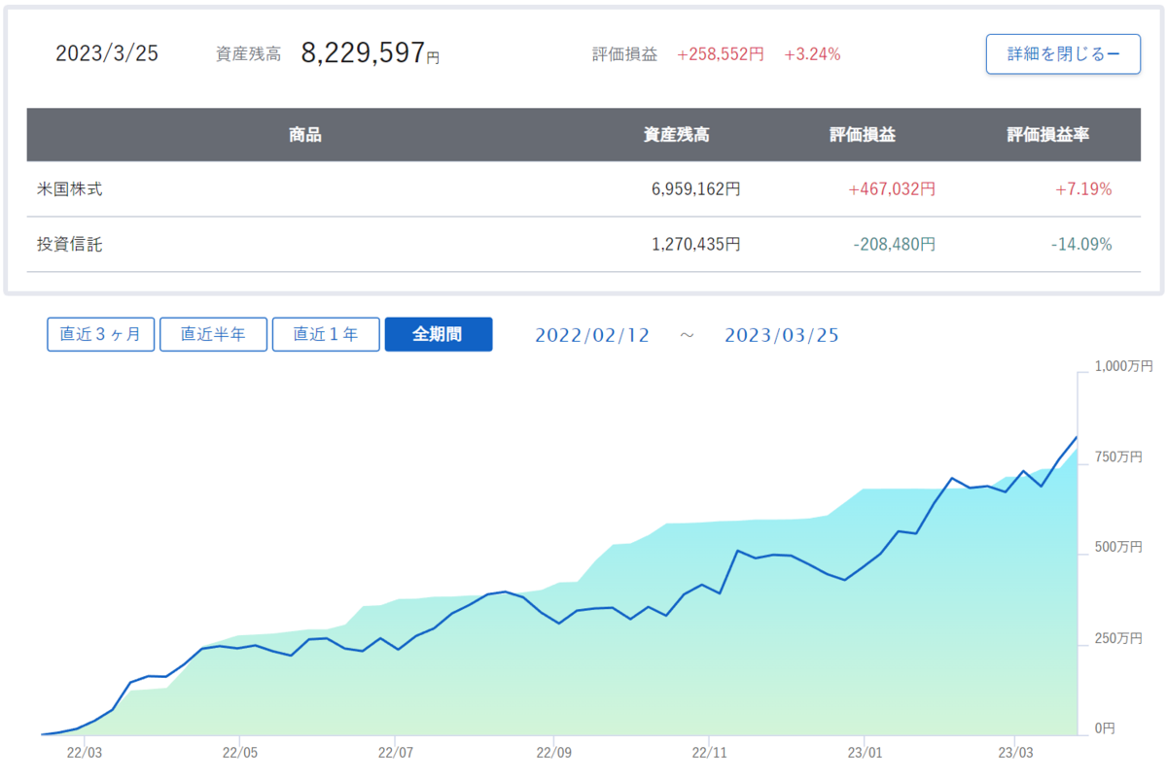Select 全期間 period tab

[439, 334]
